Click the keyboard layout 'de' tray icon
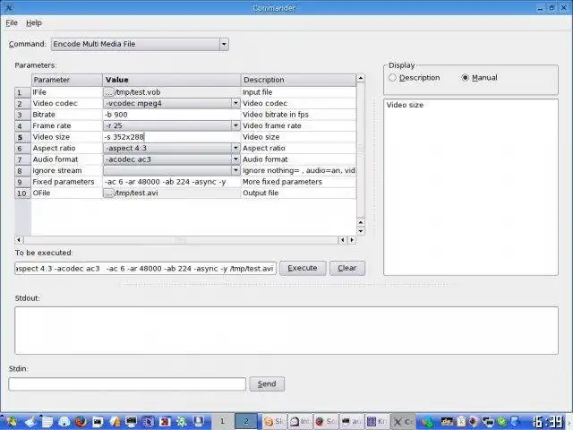Screen dimensions: 573x430 (x=448, y=421)
